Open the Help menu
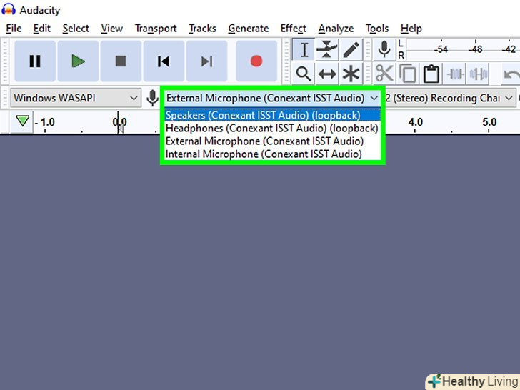520x390 pixels. 411,29
